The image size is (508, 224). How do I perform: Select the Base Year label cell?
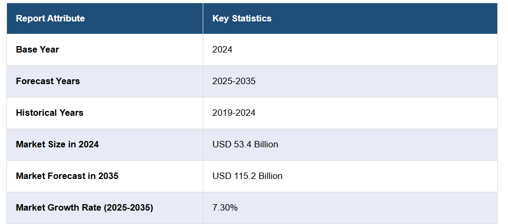[38, 49]
